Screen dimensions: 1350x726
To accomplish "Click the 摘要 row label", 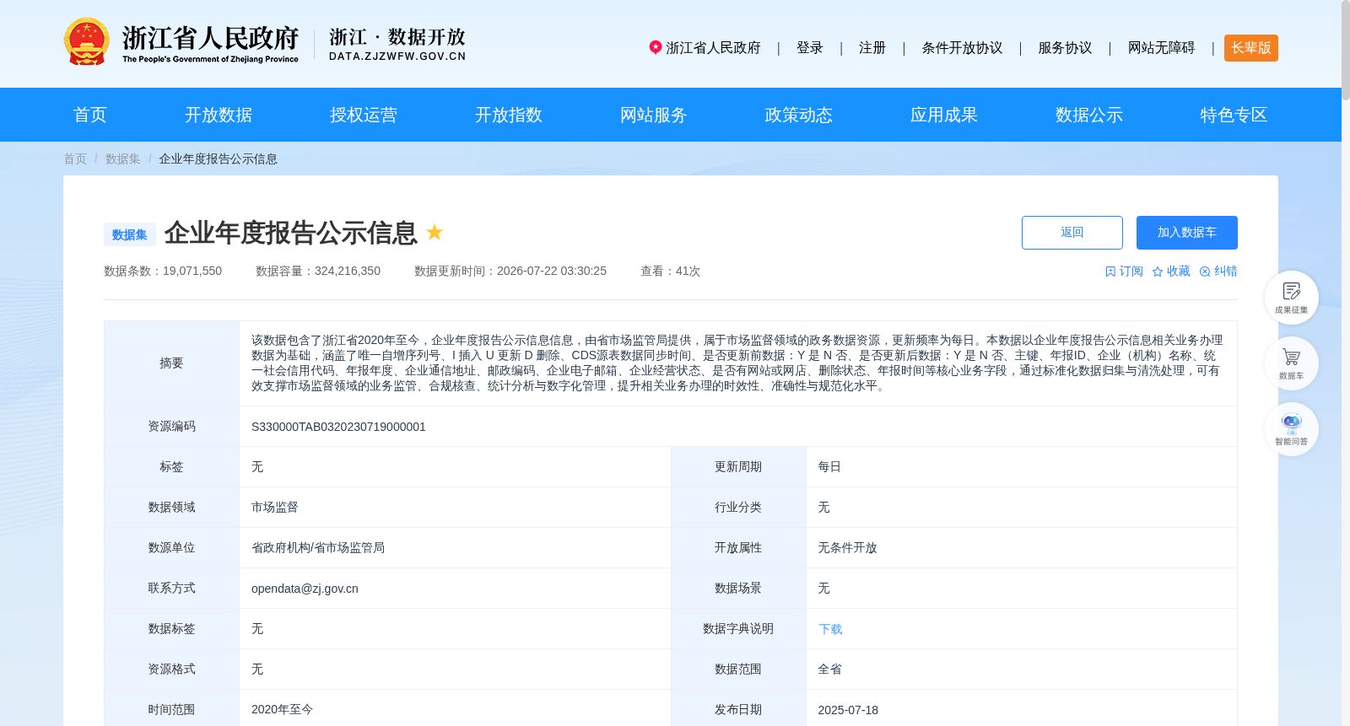I will pos(171,363).
